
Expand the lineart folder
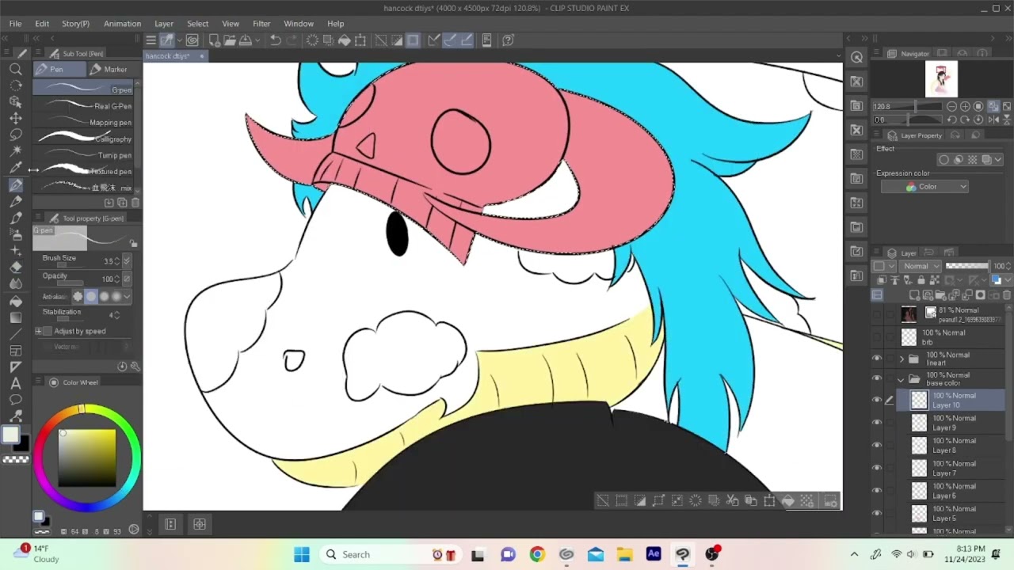(x=902, y=359)
